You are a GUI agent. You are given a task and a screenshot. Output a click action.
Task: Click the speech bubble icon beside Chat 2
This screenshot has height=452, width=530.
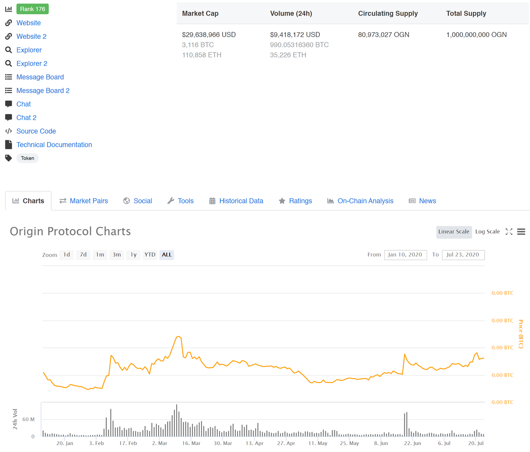[x=8, y=117]
